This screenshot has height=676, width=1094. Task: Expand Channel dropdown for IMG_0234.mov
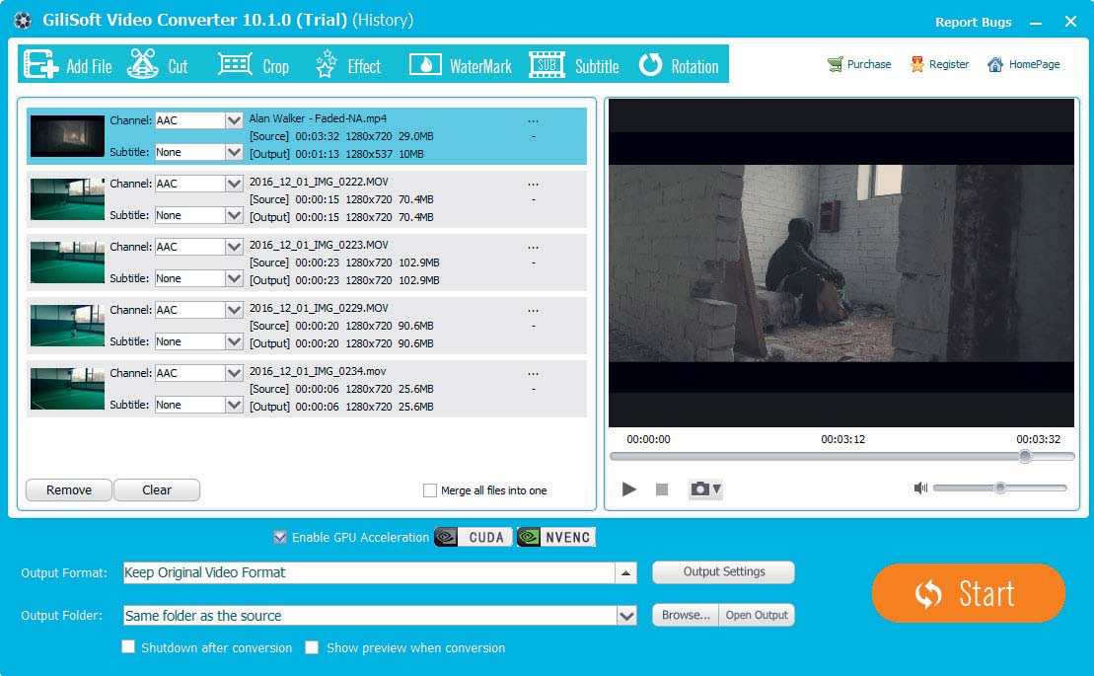pos(234,372)
